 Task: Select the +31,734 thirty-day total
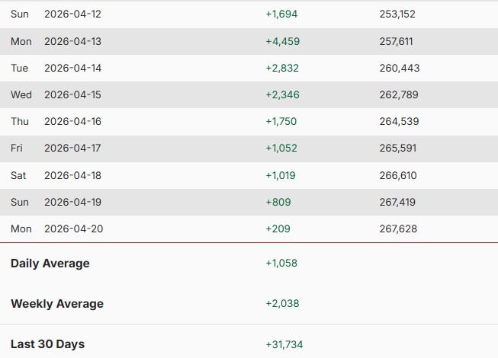pos(284,344)
